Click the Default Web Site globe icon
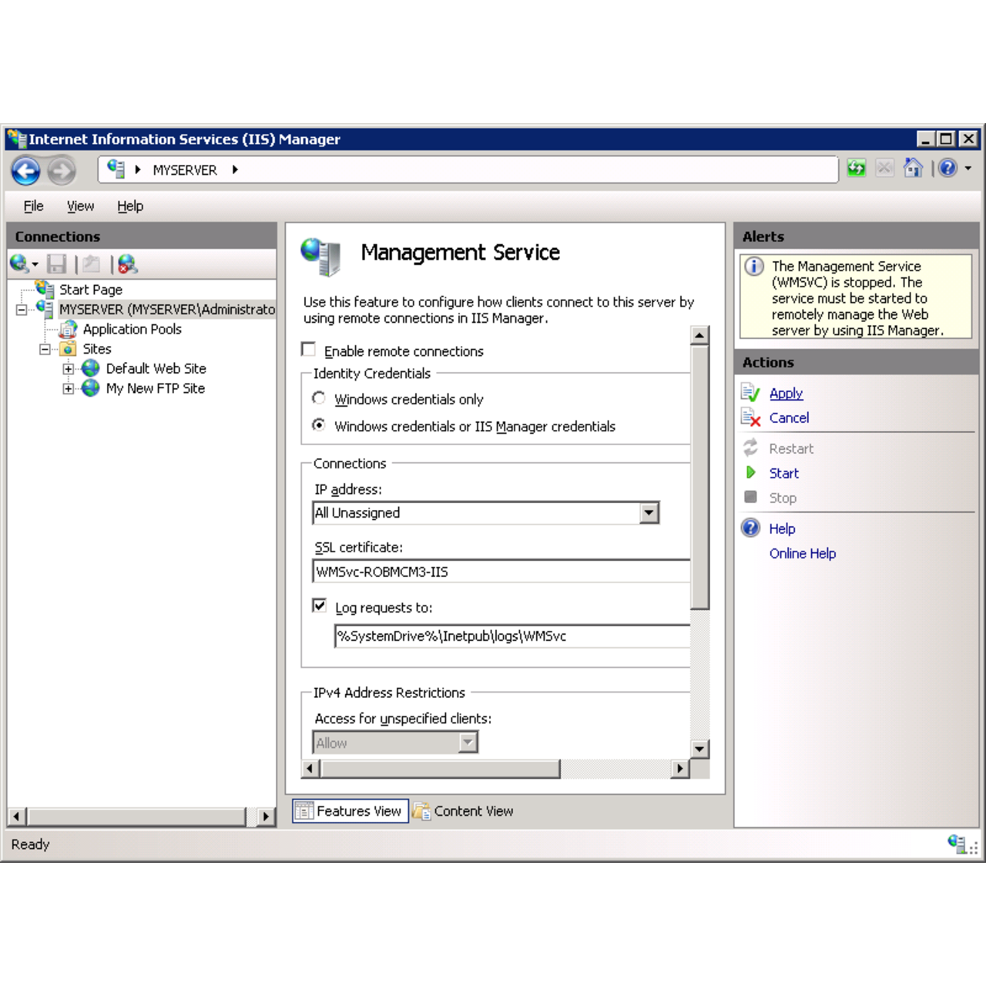The height and width of the screenshot is (986, 986). click(x=90, y=368)
